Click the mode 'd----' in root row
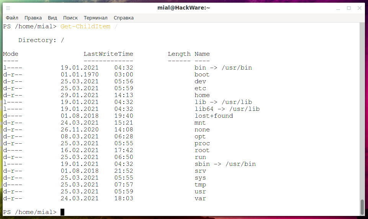This screenshot has width=368, height=219. (13, 150)
